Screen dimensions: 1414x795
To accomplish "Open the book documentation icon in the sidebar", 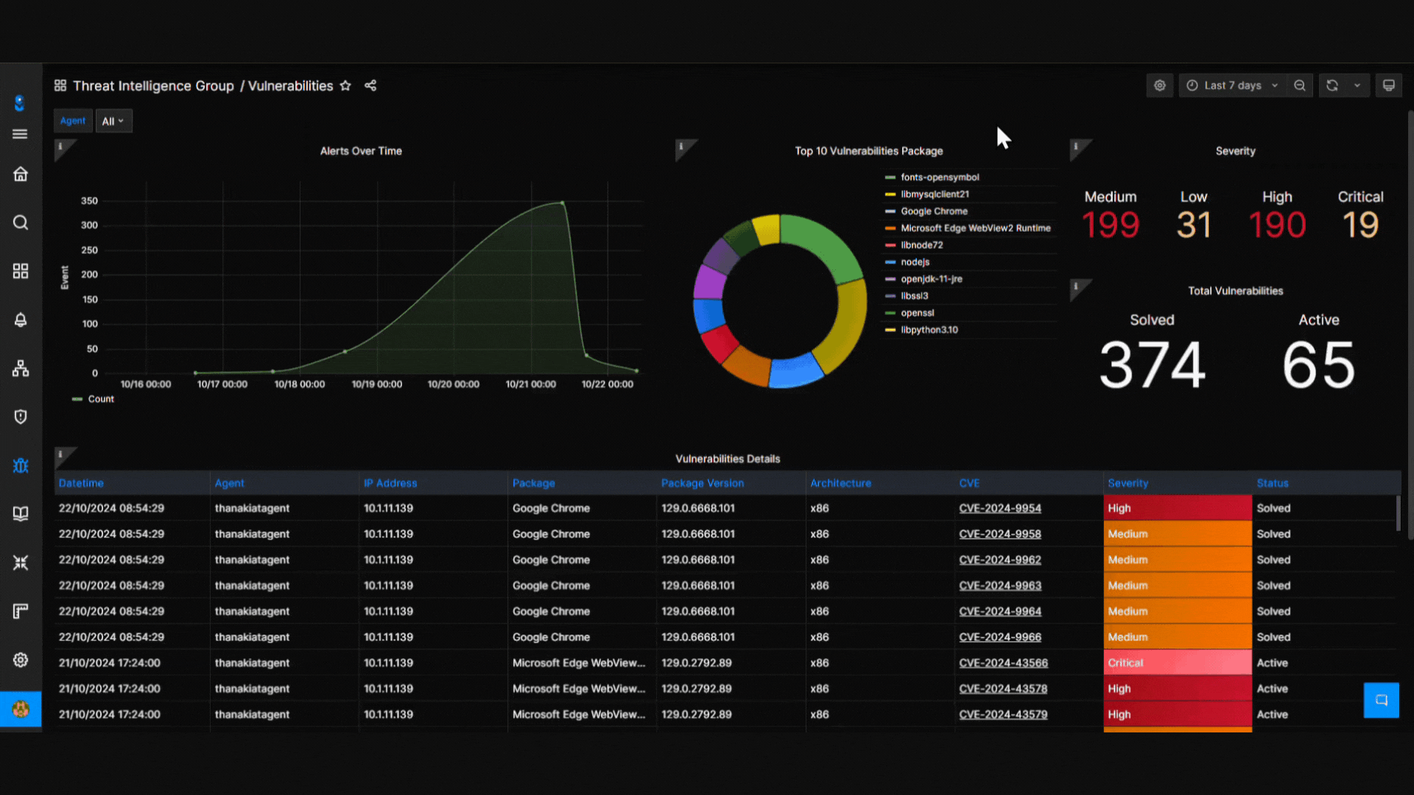I will click(x=21, y=514).
